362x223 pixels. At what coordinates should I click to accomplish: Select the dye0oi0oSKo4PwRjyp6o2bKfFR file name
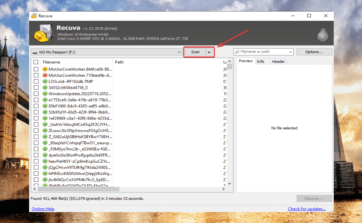[79, 155]
